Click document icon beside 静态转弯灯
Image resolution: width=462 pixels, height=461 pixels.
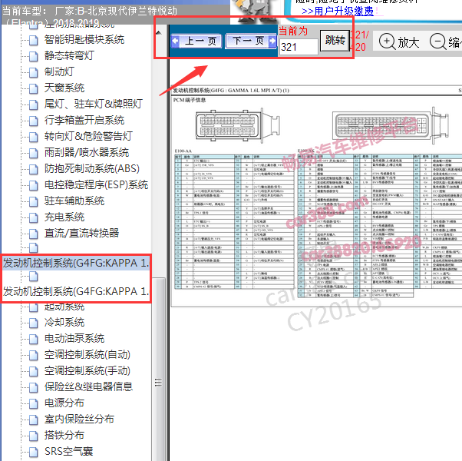coord(34,56)
